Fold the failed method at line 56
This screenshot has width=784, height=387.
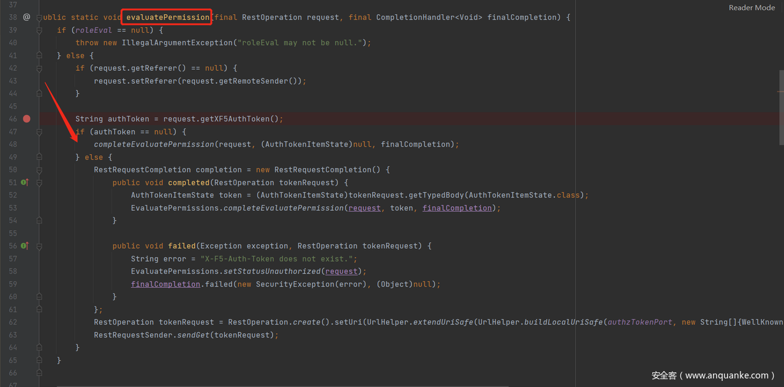pyautogui.click(x=39, y=246)
